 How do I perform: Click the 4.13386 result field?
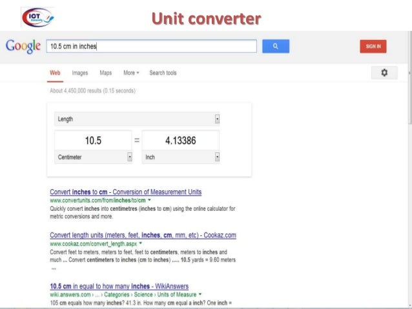[x=181, y=141]
